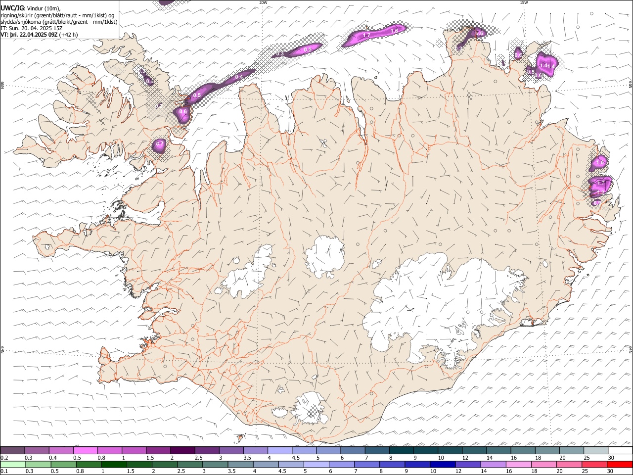This screenshot has height=475, width=633.
Task: Click lower legend swatch between 0.1 and 0.3
Action: pyautogui.click(x=13, y=464)
